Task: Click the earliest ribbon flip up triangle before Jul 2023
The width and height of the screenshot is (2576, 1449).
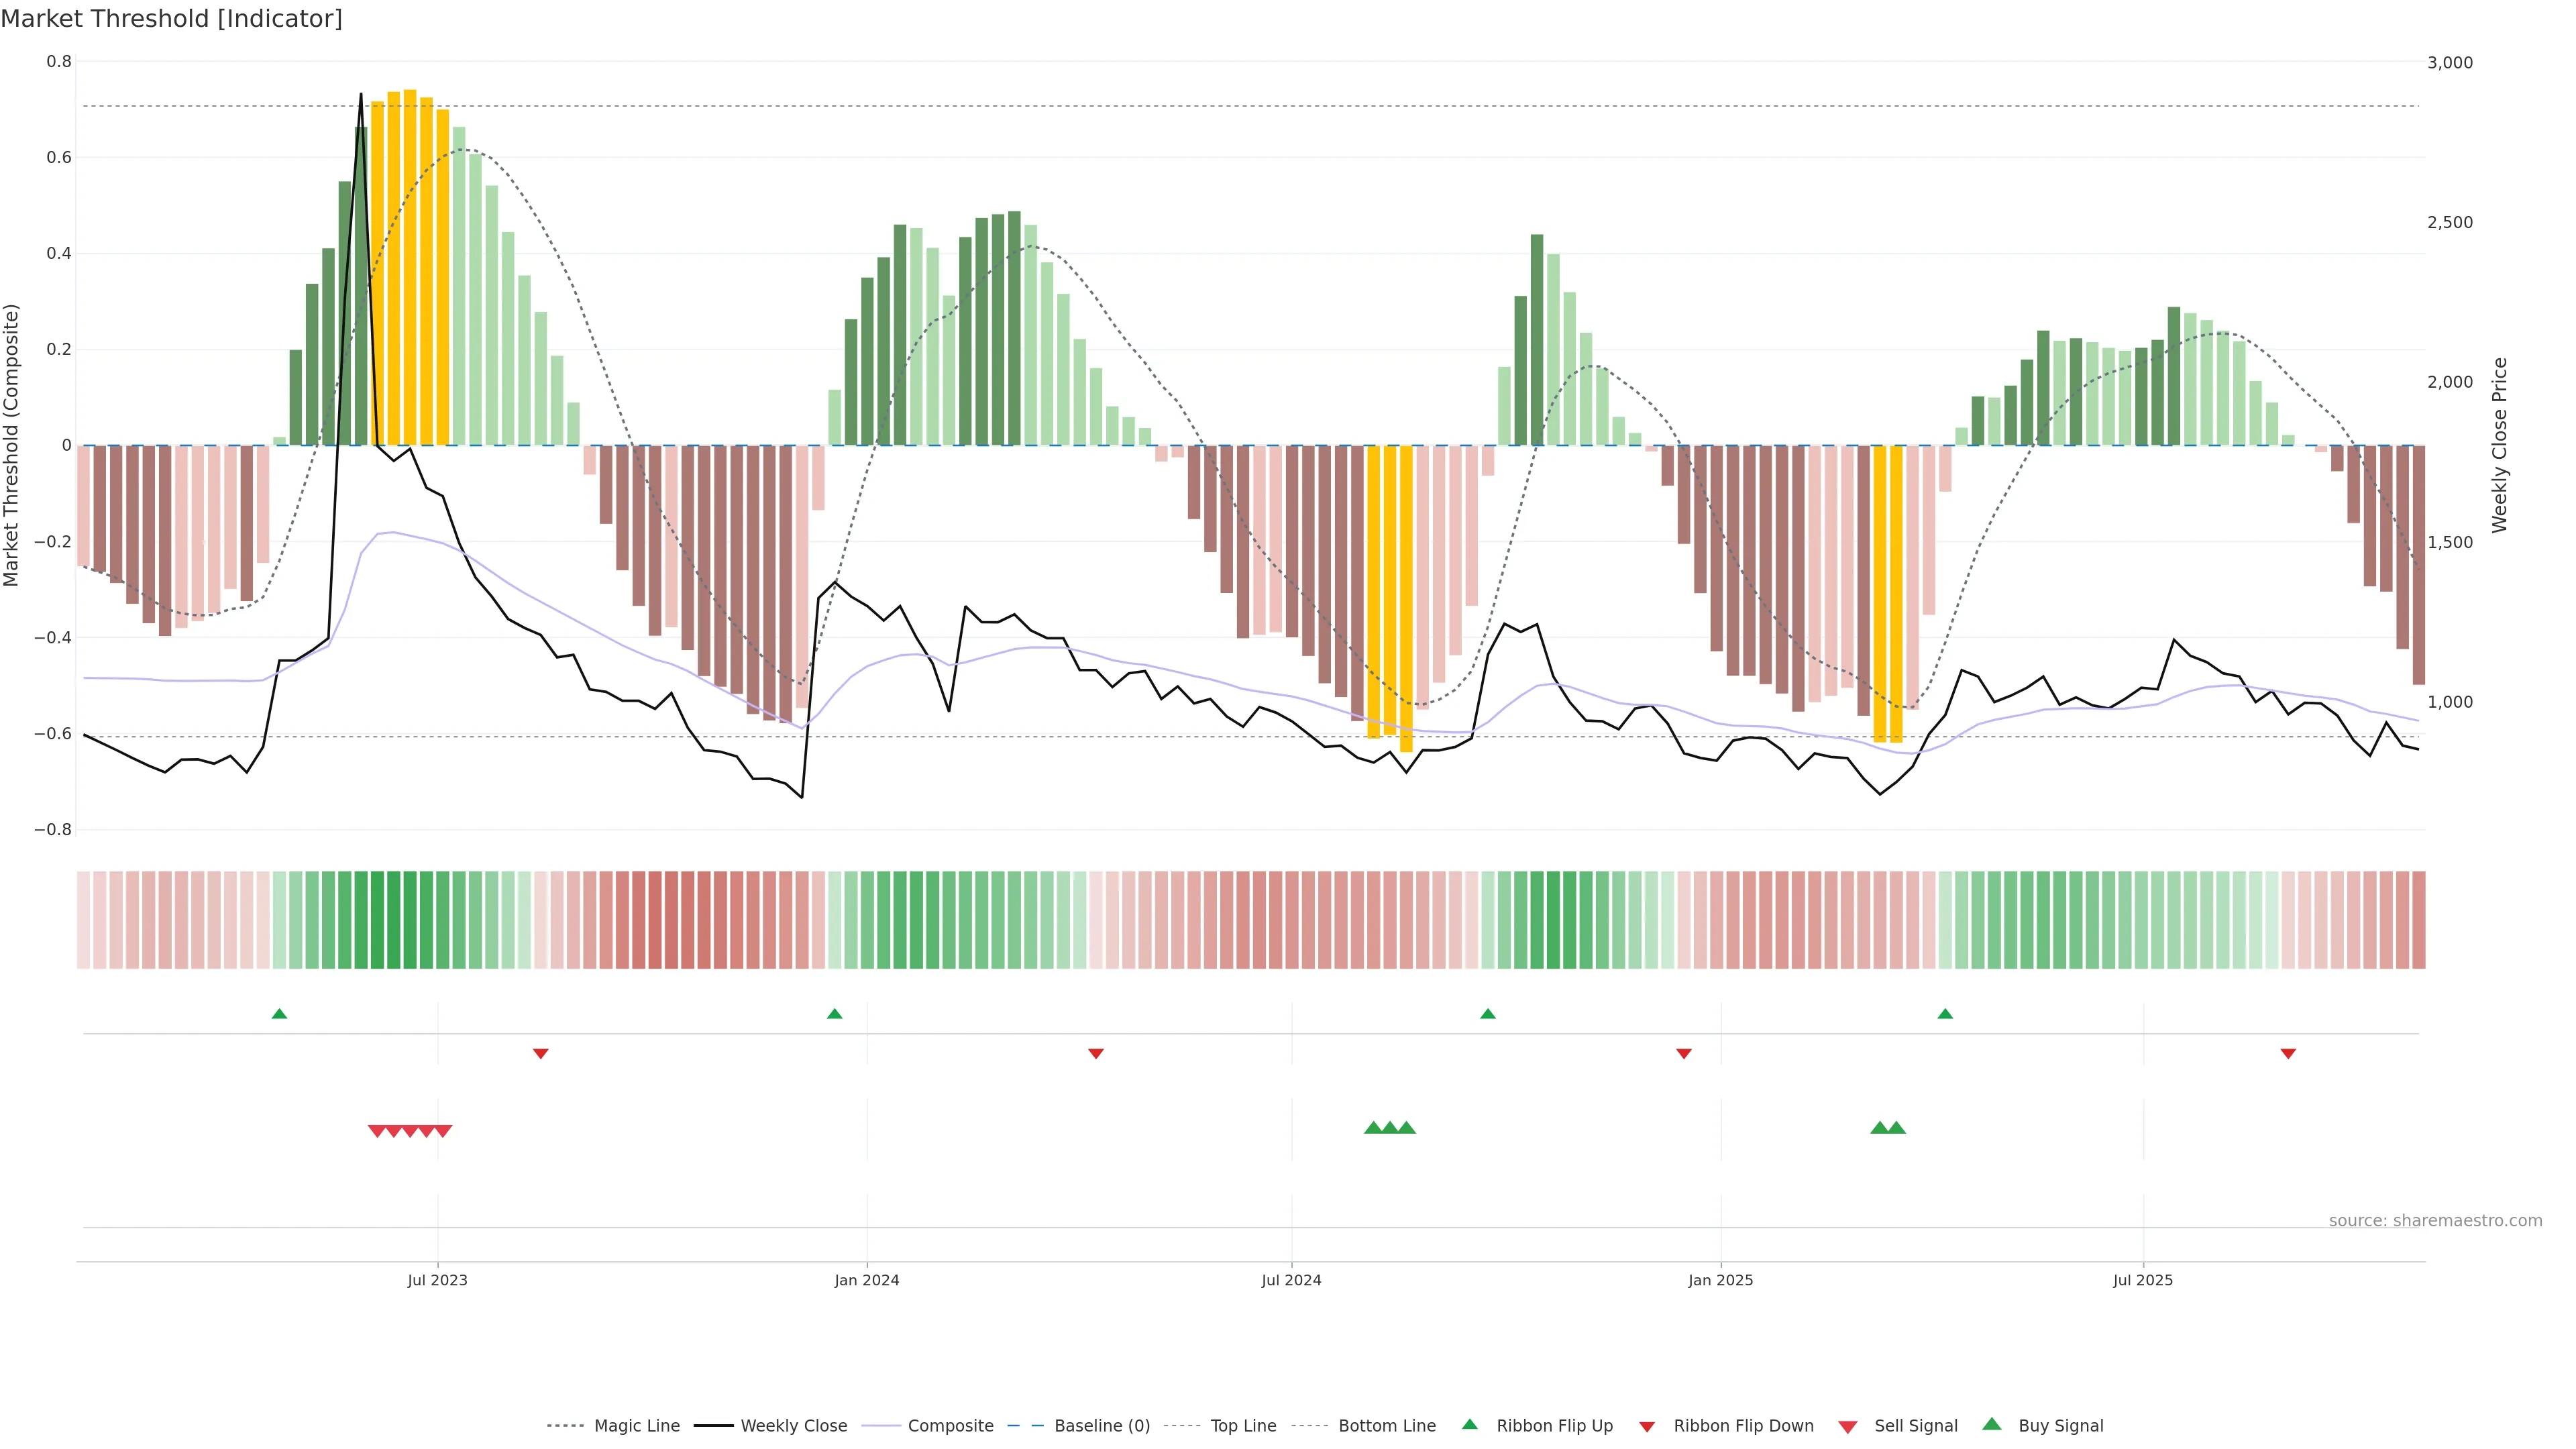Action: pyautogui.click(x=279, y=1014)
